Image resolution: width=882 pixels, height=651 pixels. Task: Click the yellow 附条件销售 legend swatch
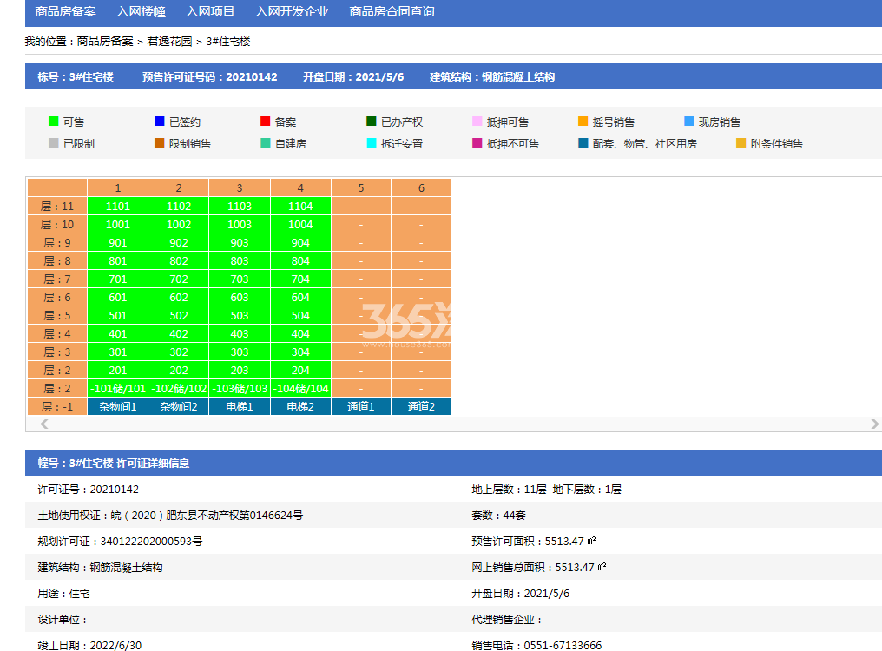point(740,143)
